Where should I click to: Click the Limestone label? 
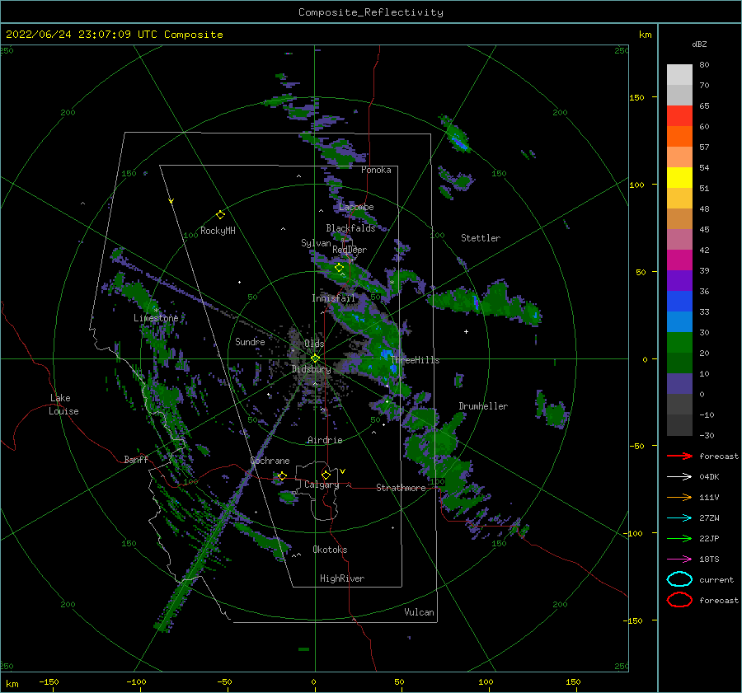[x=156, y=318]
